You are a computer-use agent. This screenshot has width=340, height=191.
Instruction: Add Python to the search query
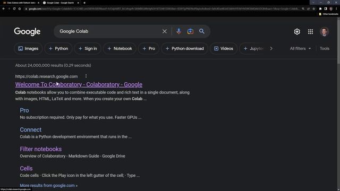[58, 48]
